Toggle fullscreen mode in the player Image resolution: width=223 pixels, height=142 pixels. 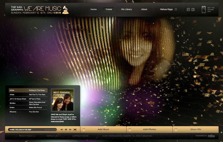point(75,129)
